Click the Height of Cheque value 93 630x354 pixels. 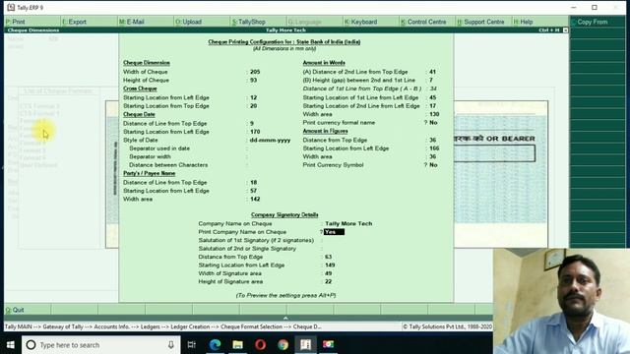point(253,81)
